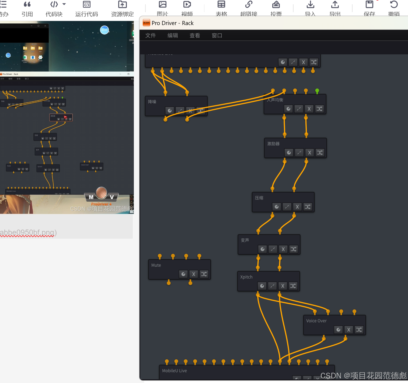Screen dimensions: 408x383
Task: Click the green connector pin on 人声均衡
Action: tap(317, 91)
